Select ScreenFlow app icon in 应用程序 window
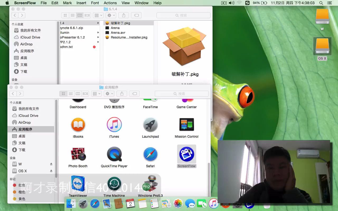This screenshot has height=211, width=338. [x=186, y=154]
